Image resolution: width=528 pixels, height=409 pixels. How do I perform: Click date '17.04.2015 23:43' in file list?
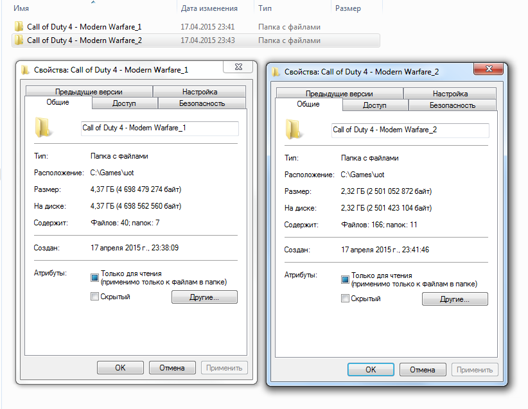207,40
